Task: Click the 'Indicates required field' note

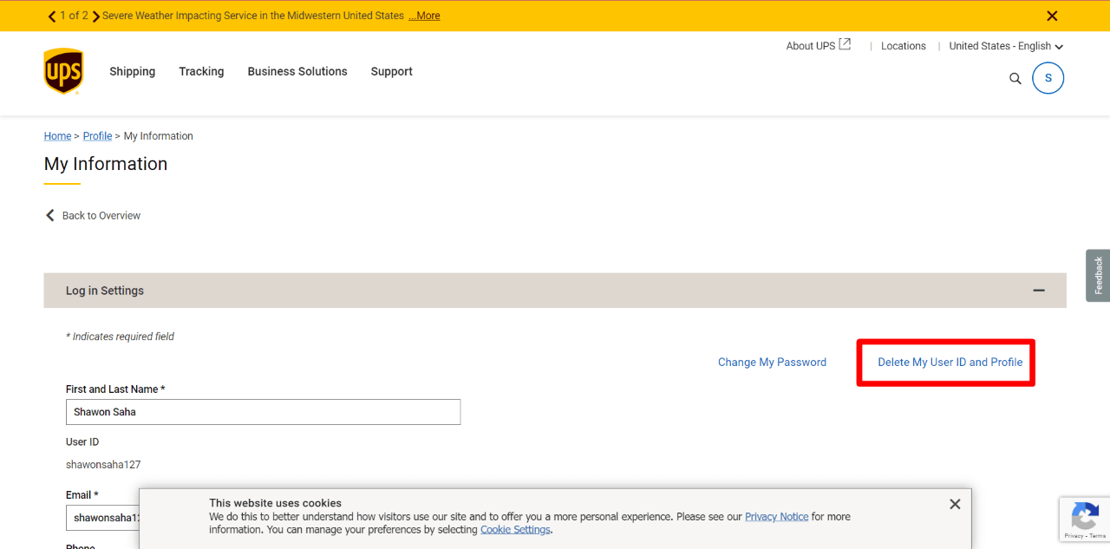Action: [121, 337]
